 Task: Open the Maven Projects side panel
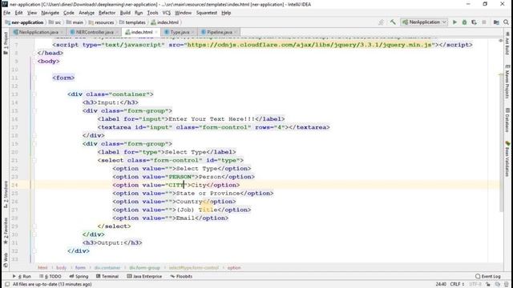point(507,81)
